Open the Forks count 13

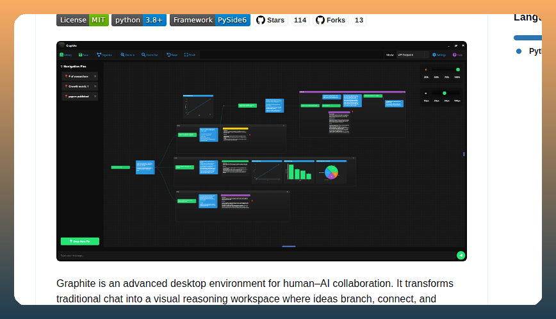(359, 20)
